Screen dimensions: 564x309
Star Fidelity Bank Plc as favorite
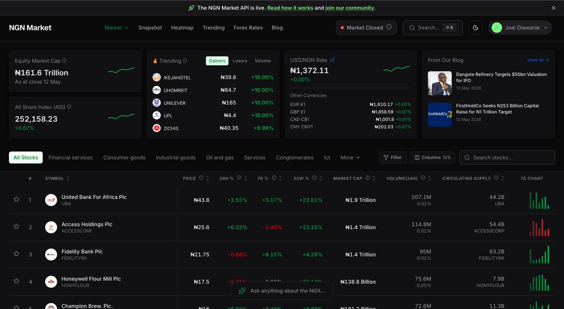pos(16,254)
